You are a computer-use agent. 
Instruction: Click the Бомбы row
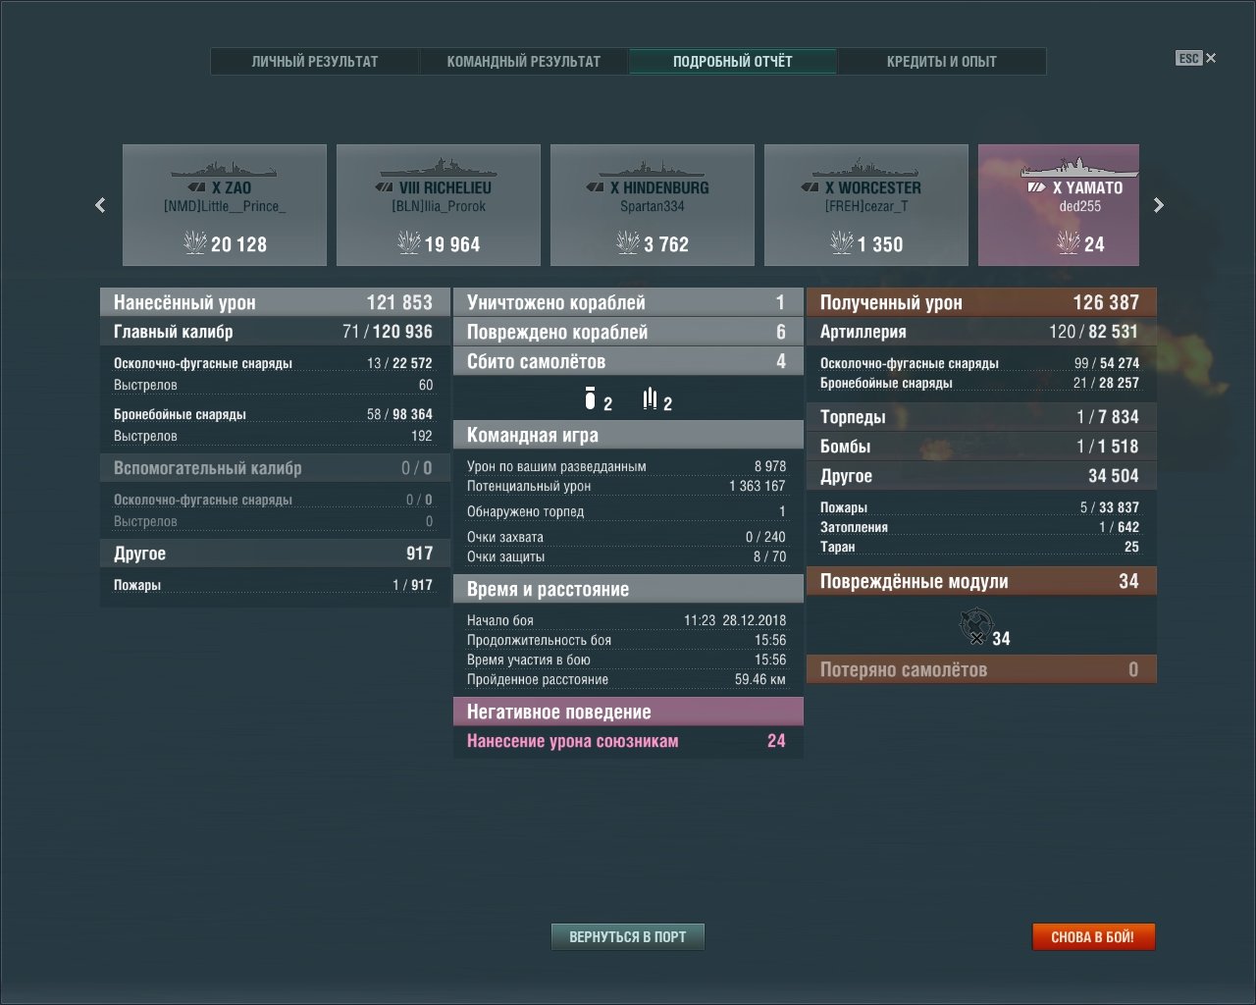pos(981,447)
